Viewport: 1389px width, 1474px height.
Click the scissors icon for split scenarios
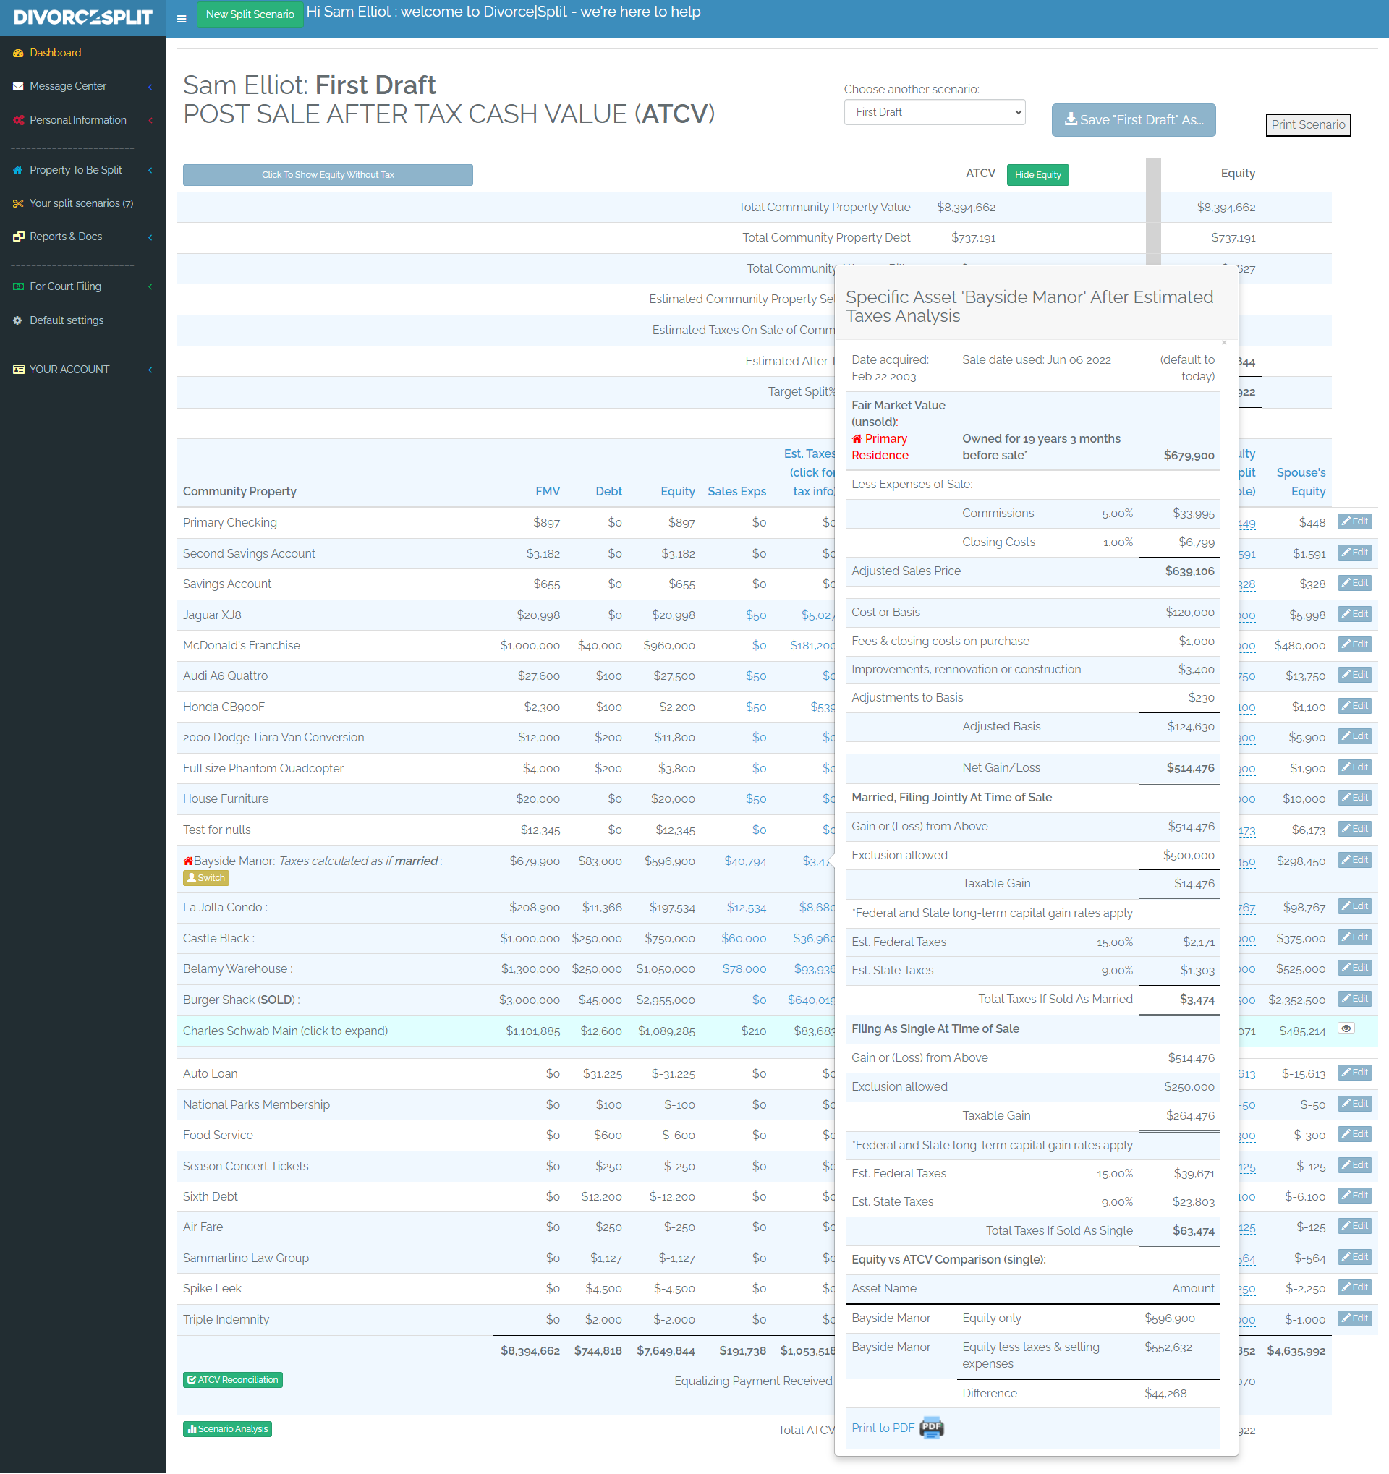[x=19, y=204]
